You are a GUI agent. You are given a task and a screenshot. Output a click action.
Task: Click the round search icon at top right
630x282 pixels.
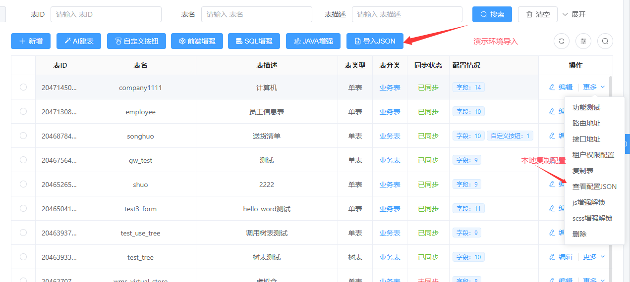click(x=605, y=42)
